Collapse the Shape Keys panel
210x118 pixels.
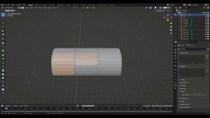pyautogui.click(x=183, y=66)
